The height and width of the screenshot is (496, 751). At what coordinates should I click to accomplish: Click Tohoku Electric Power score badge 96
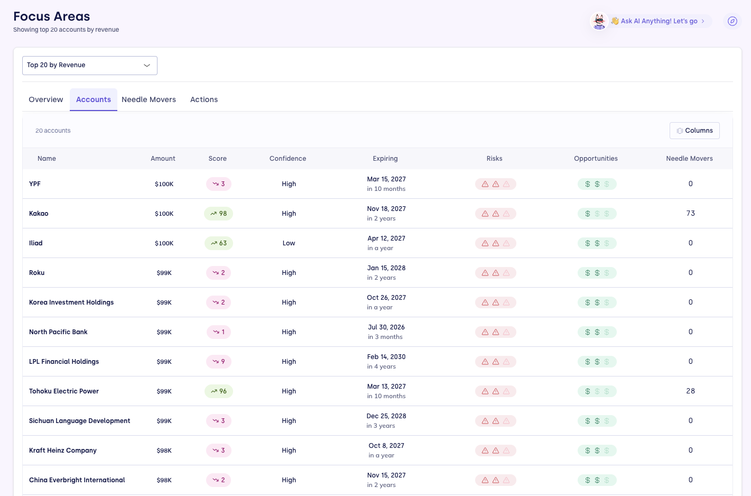click(218, 391)
